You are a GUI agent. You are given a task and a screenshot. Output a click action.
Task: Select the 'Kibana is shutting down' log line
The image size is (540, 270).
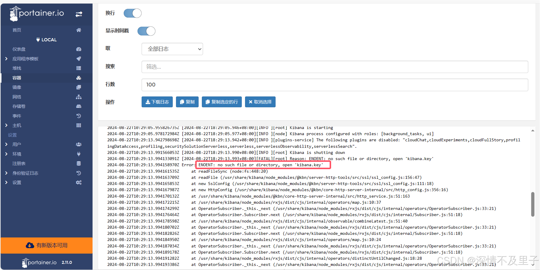click(x=226, y=152)
